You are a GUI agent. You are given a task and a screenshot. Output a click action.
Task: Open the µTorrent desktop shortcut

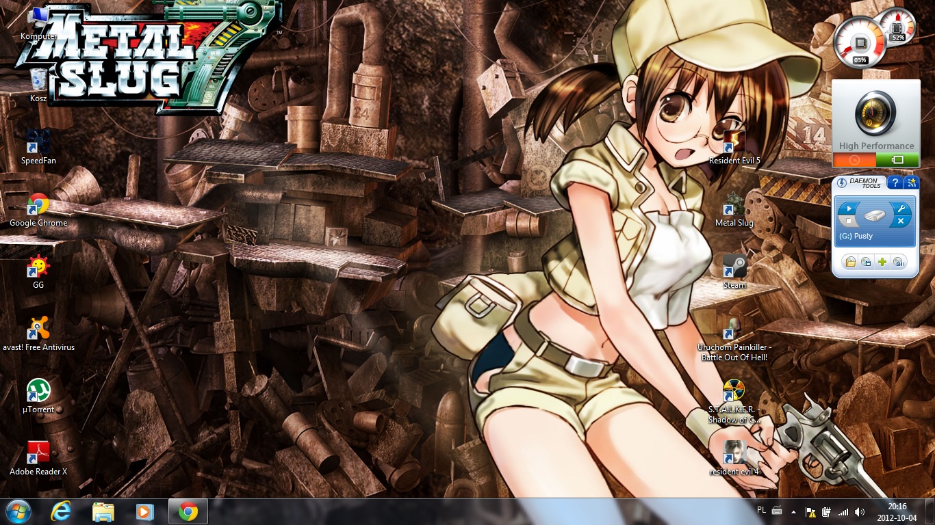pos(38,392)
